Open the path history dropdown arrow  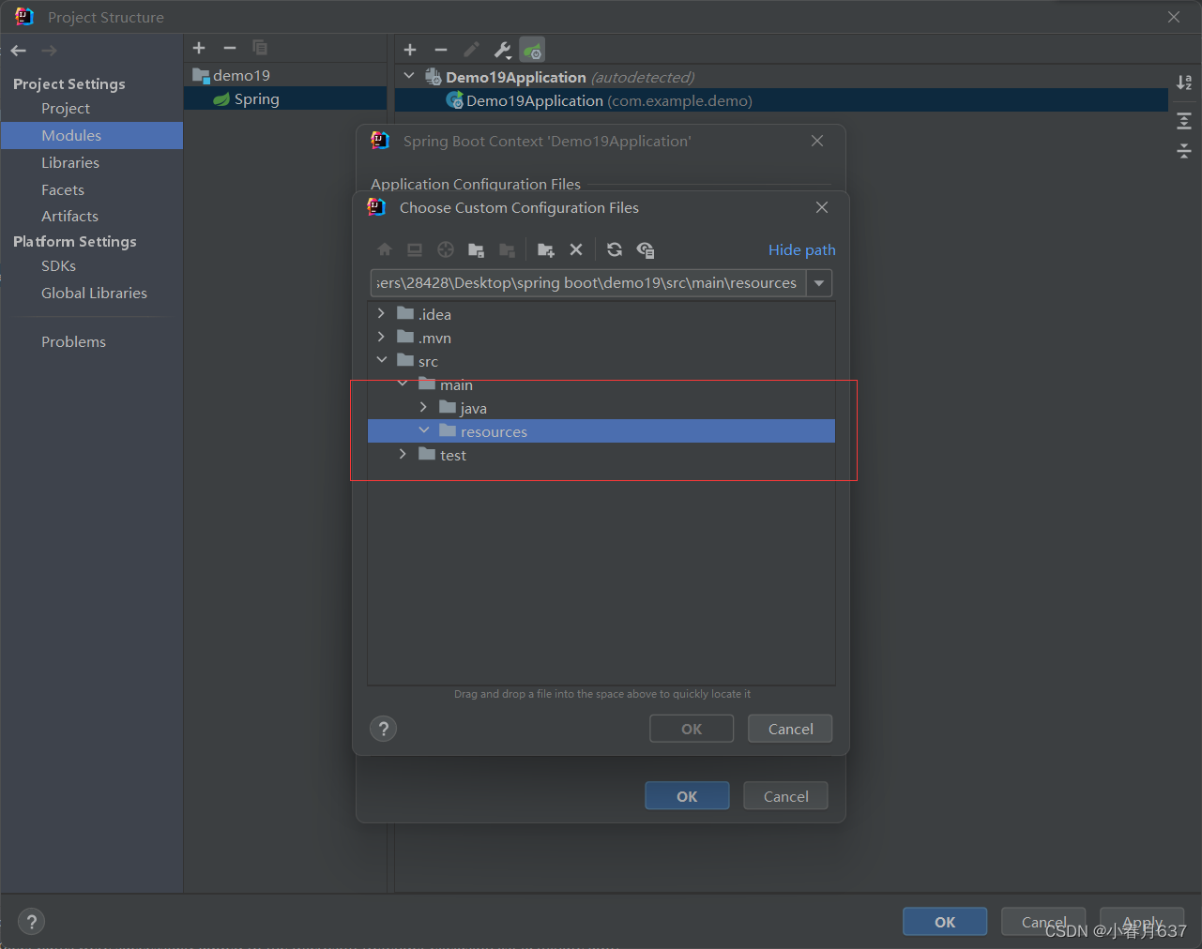(819, 283)
